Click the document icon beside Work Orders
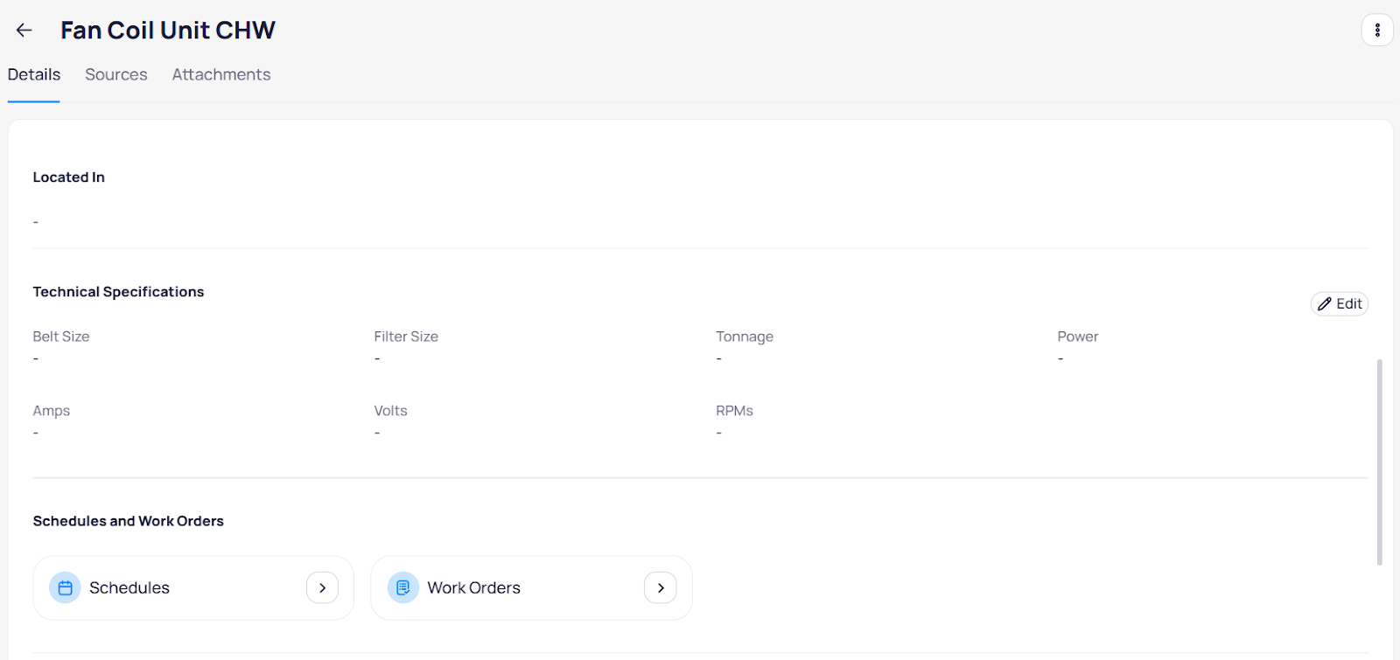Viewport: 1400px width, 660px height. (402, 588)
